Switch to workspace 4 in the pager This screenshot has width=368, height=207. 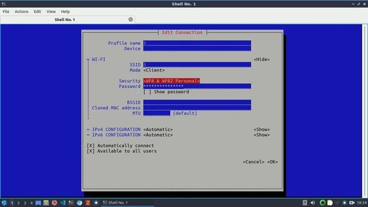(x=31, y=203)
